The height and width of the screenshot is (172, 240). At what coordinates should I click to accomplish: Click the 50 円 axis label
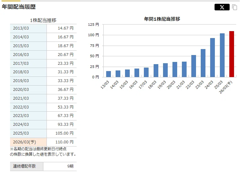(95, 56)
